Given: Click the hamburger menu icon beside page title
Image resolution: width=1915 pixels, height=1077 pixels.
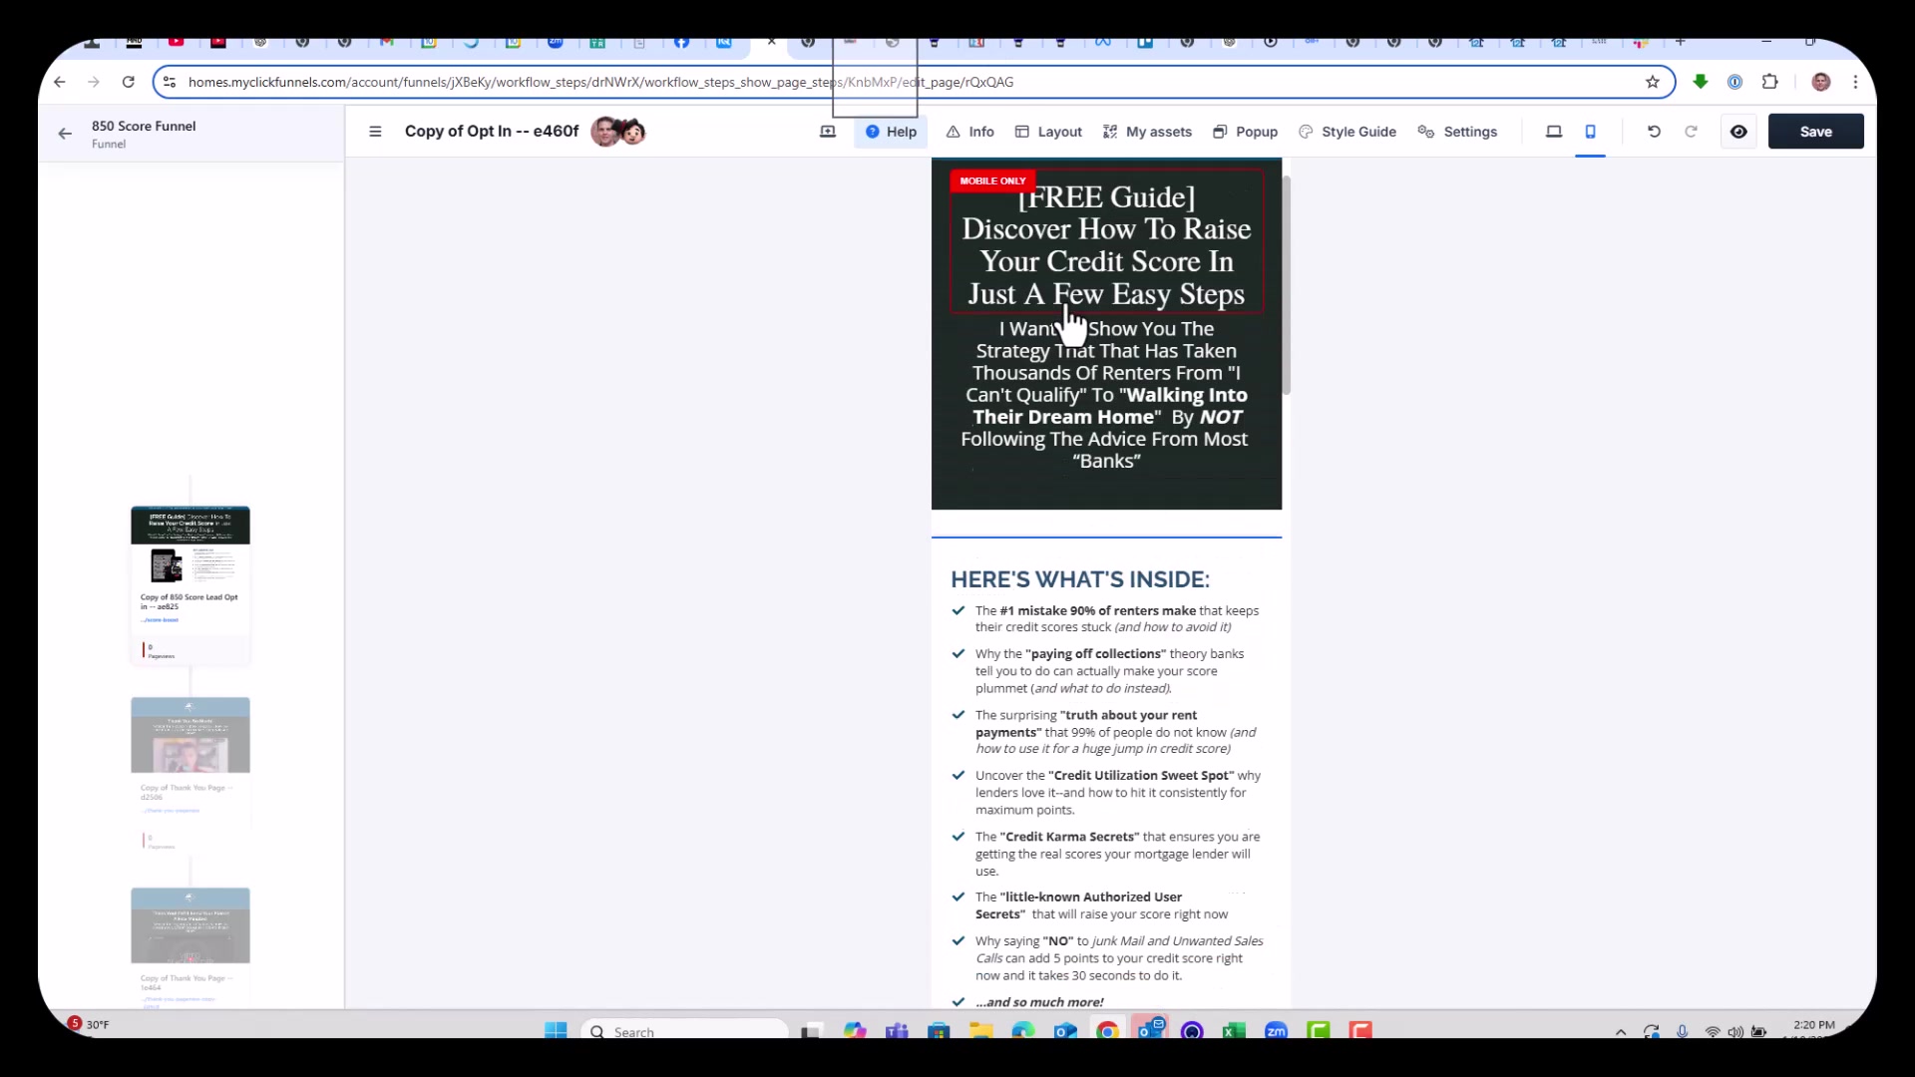Looking at the screenshot, I should [x=375, y=132].
